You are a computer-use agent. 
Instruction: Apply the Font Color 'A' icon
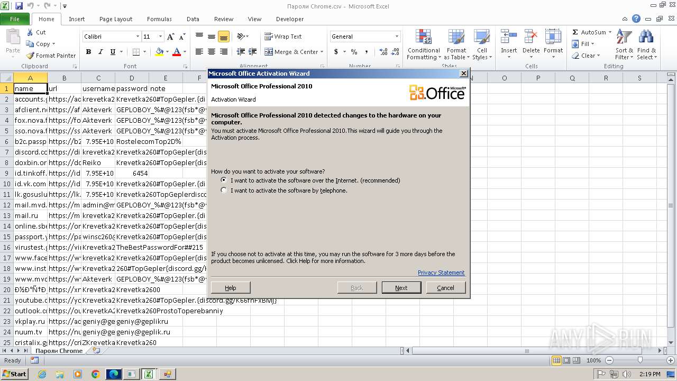coord(176,52)
